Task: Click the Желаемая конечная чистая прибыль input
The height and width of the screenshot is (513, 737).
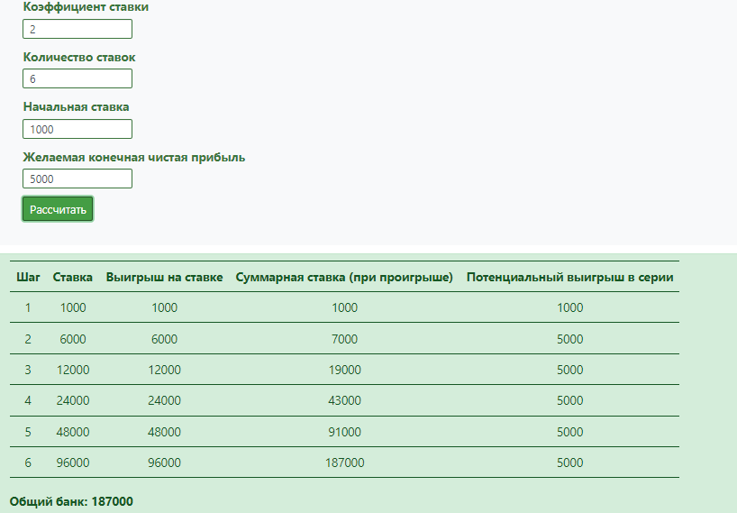Action: (x=77, y=179)
